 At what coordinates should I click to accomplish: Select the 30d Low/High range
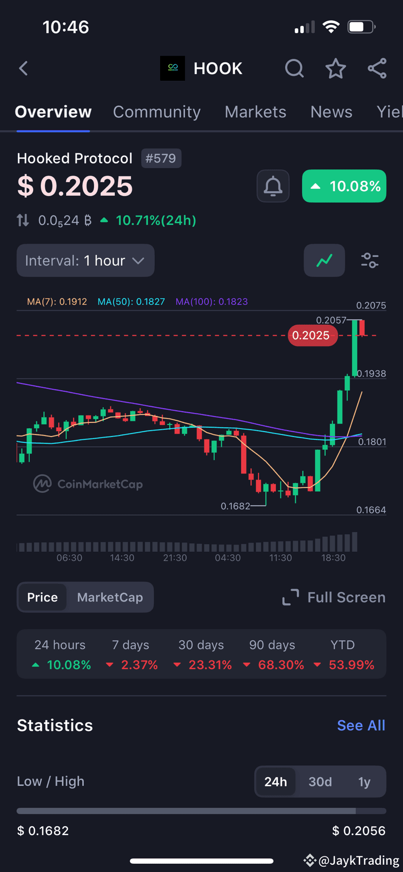pyautogui.click(x=320, y=781)
